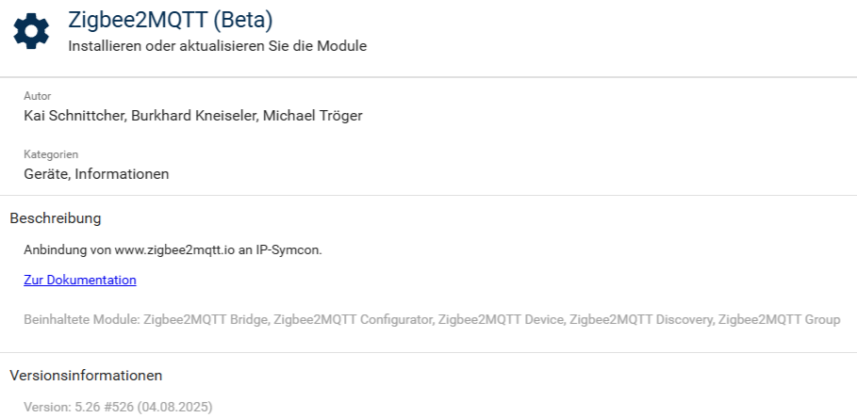Click the Version 5.26 #526 text
This screenshot has width=857, height=418.
point(118,407)
